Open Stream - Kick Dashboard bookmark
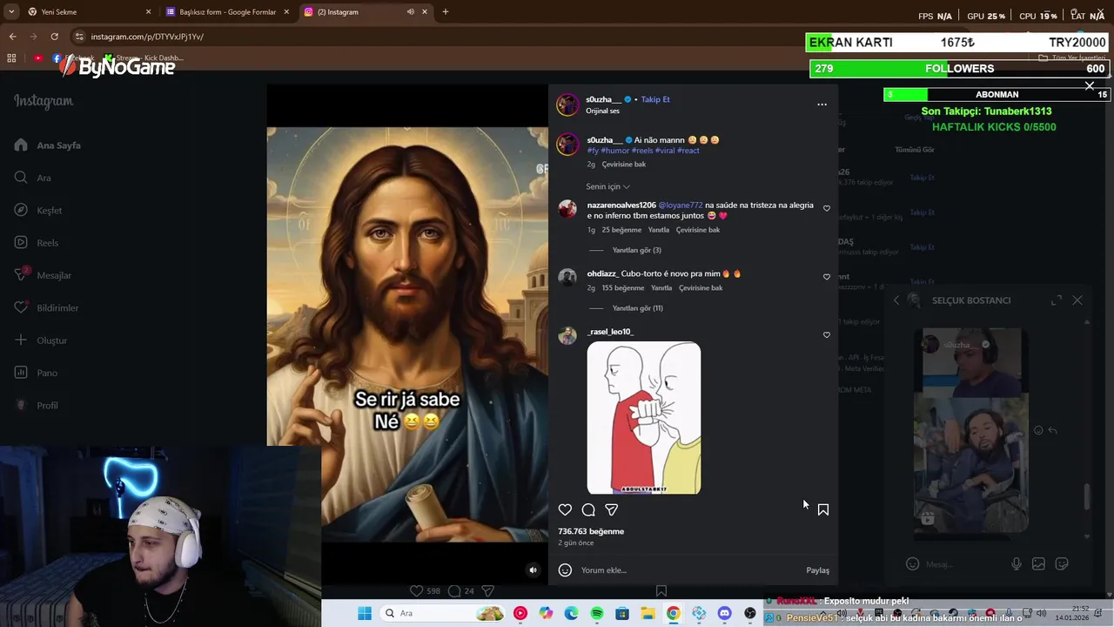 click(x=144, y=58)
